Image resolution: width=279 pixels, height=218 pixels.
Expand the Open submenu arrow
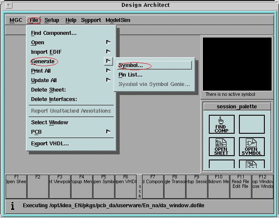pyautogui.click(x=108, y=42)
